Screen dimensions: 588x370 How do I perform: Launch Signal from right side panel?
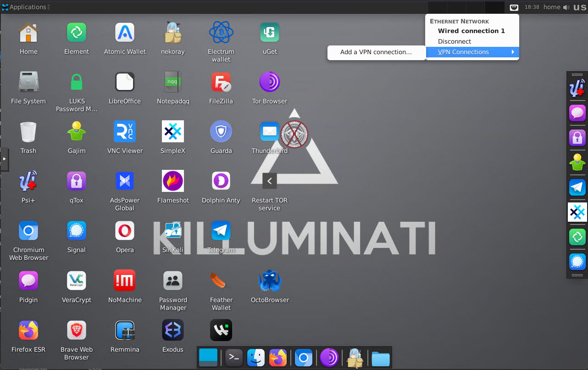point(577,262)
